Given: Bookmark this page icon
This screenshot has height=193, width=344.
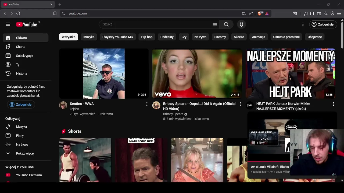Looking at the screenshot, I should tap(55, 13).
